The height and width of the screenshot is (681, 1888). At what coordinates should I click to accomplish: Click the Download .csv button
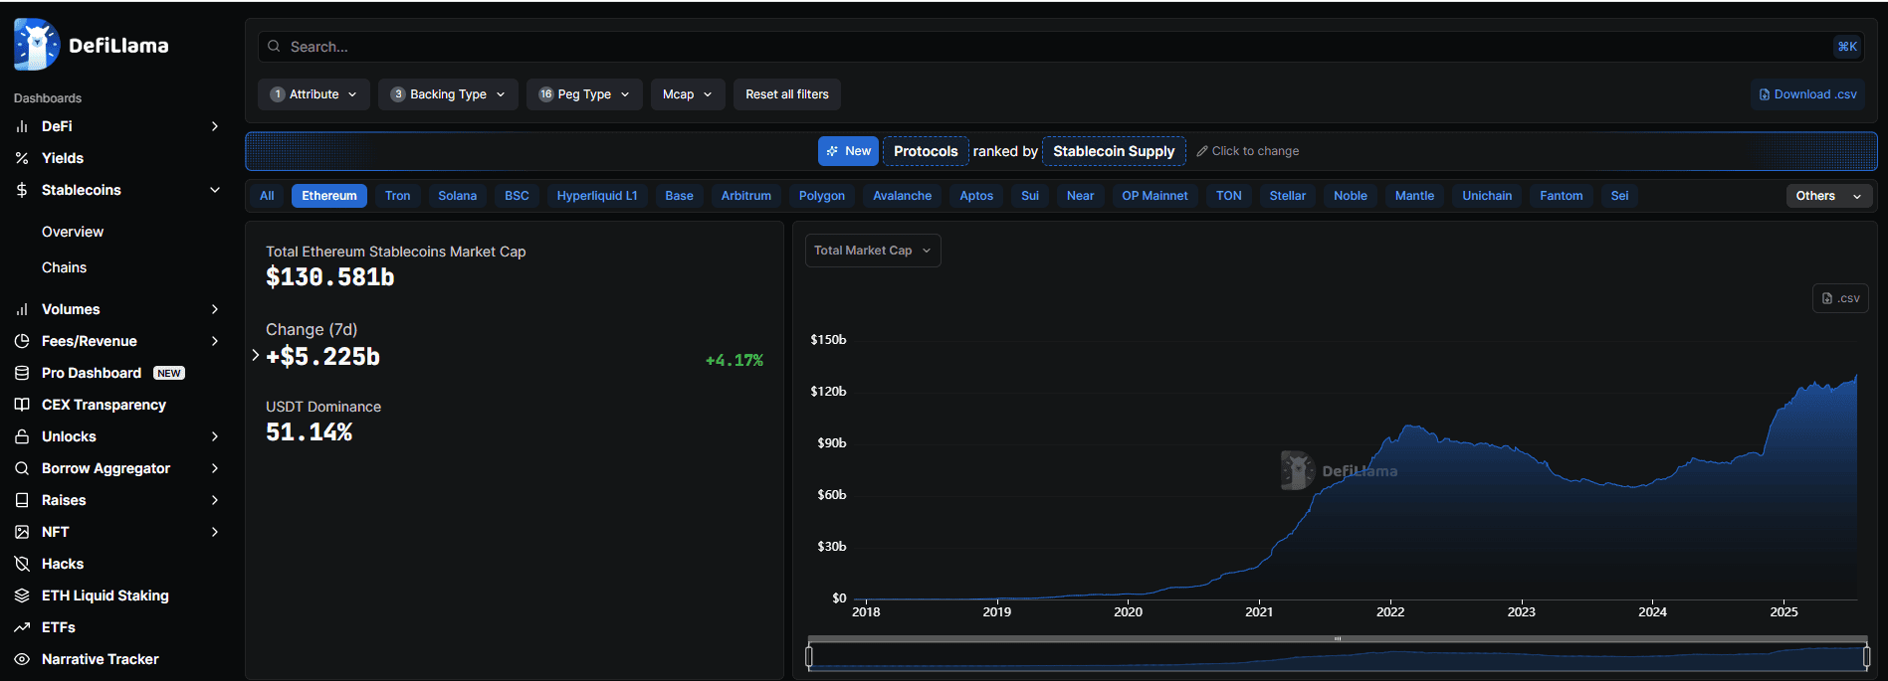pos(1807,94)
